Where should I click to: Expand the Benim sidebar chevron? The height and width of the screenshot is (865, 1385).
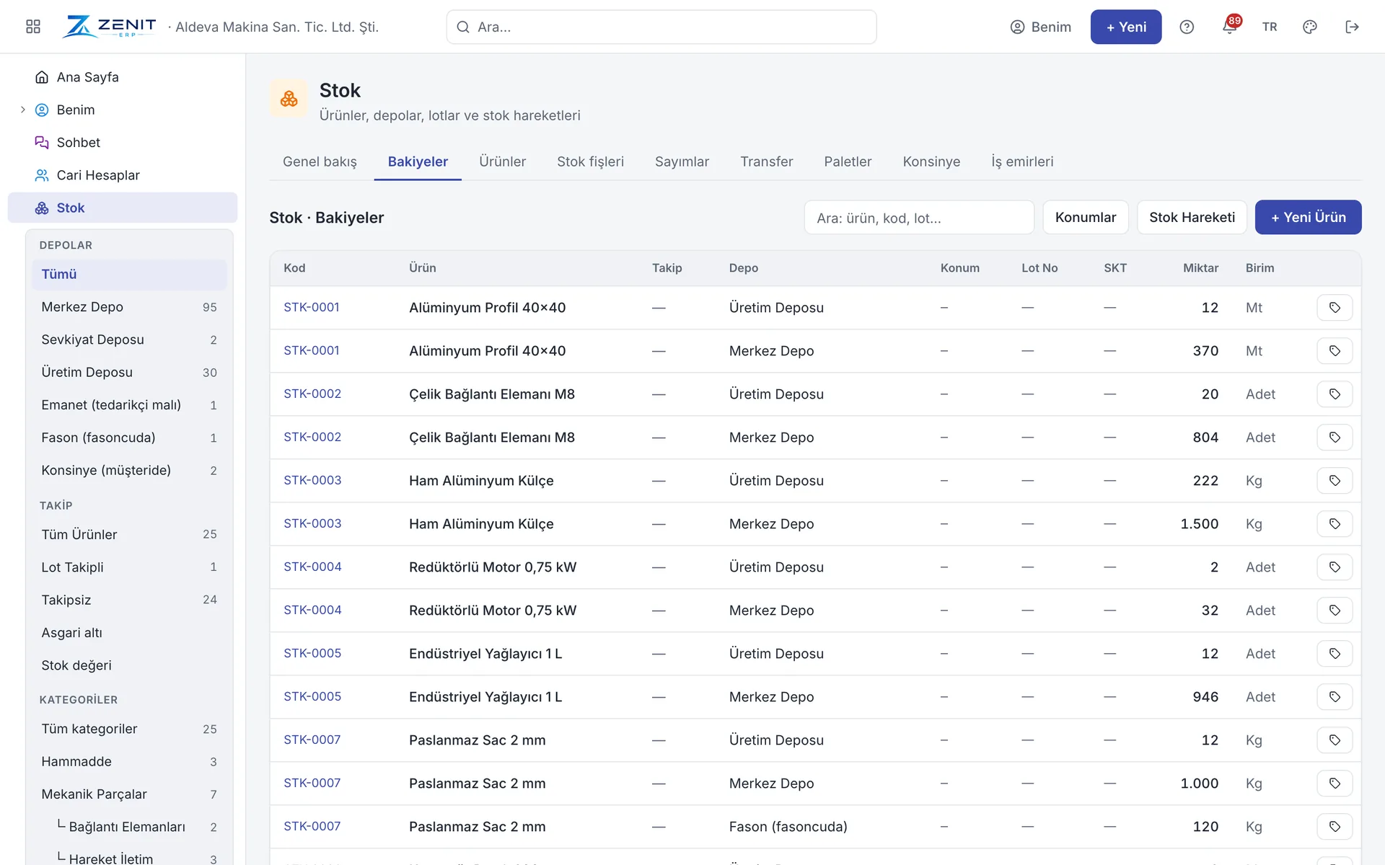[22, 110]
